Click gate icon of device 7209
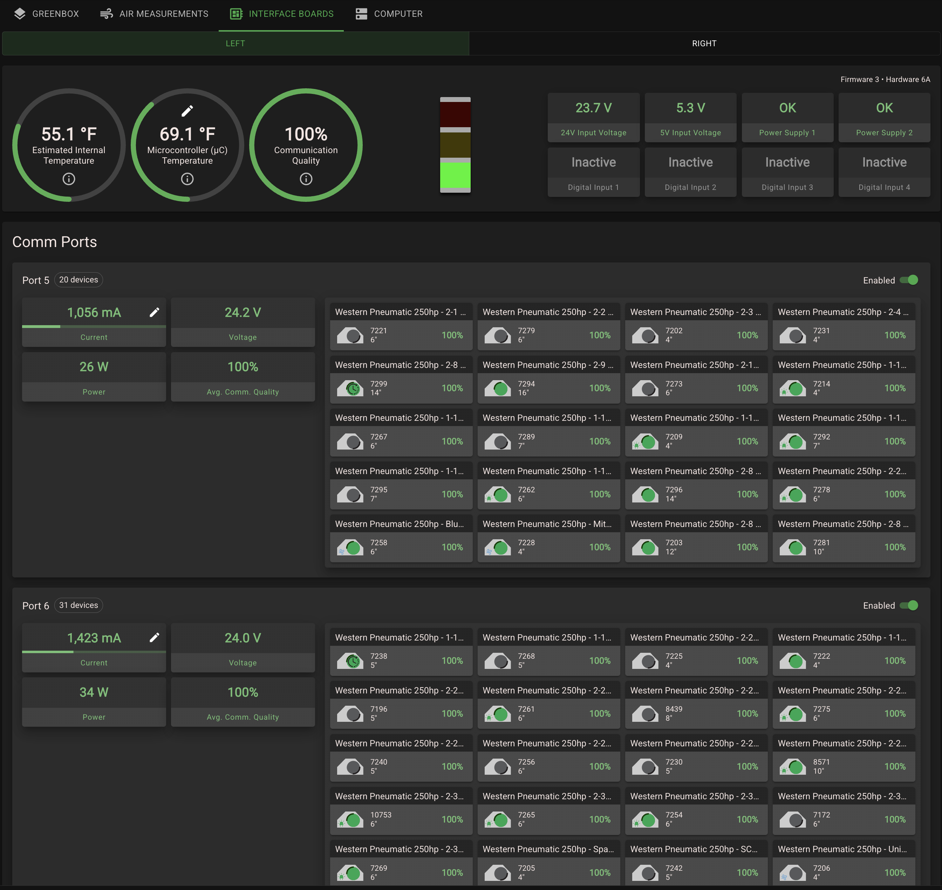This screenshot has width=942, height=890. coord(646,442)
